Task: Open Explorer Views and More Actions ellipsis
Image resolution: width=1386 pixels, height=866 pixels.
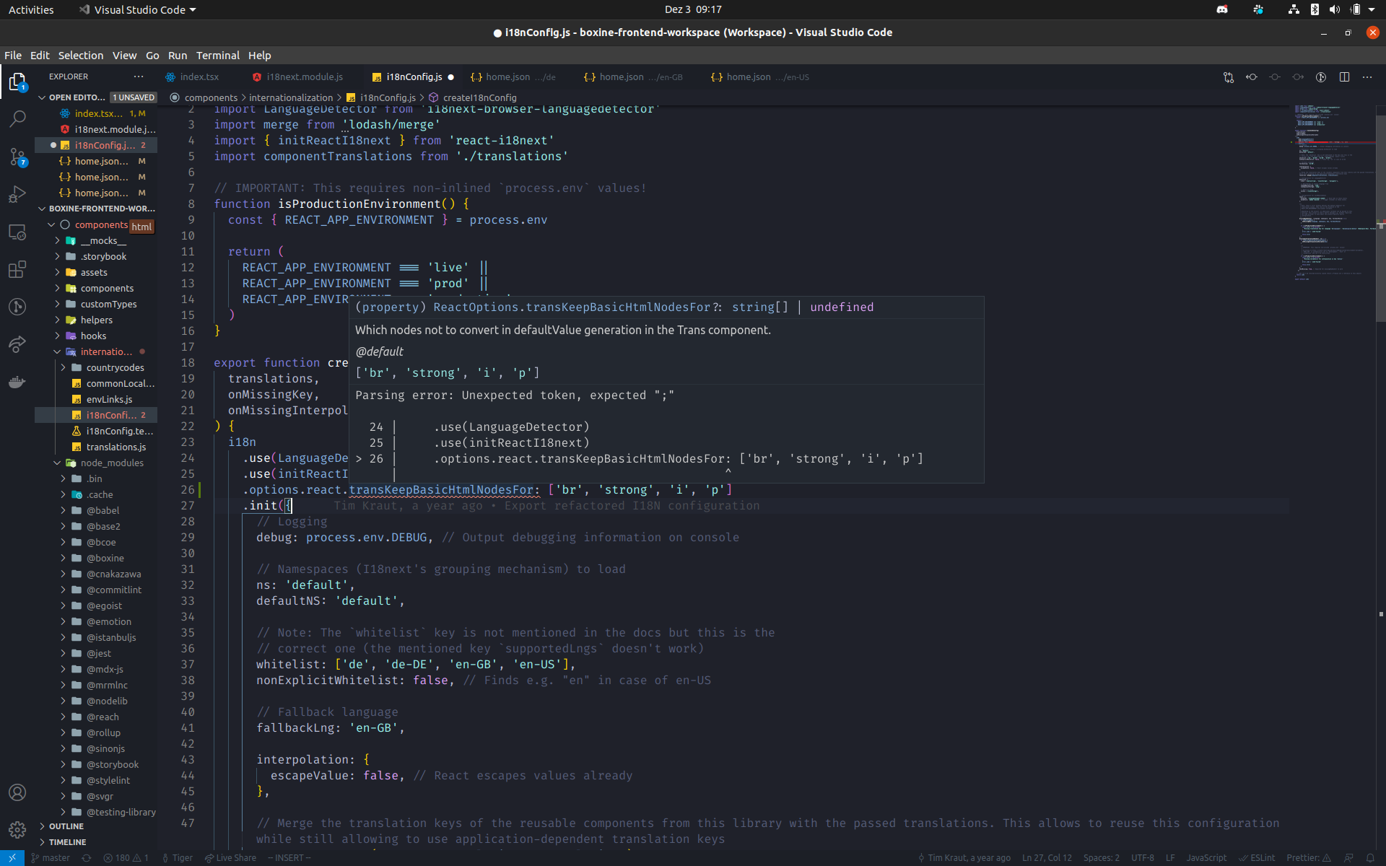Action: click(x=139, y=76)
